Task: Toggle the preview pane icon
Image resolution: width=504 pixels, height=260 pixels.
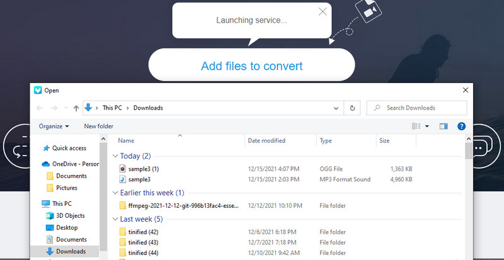Action: point(443,126)
